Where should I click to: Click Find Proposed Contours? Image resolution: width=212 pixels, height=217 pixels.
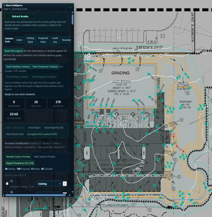44,77
